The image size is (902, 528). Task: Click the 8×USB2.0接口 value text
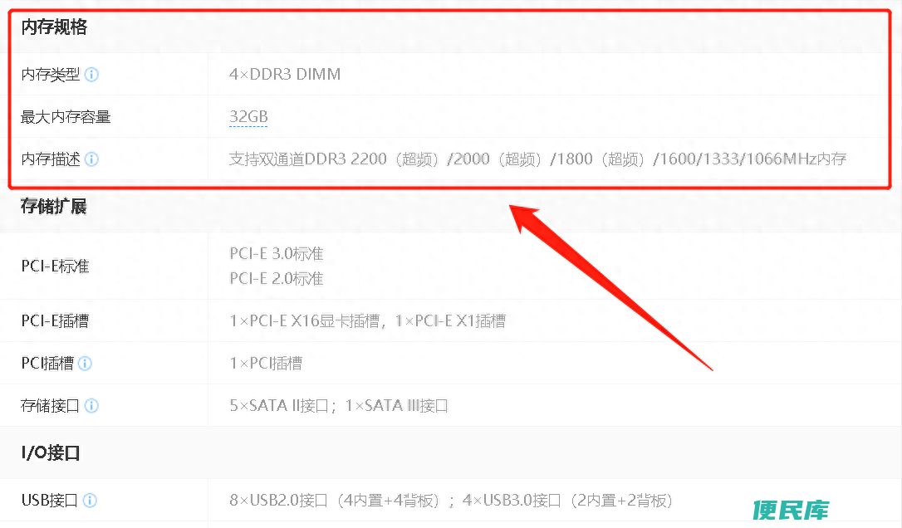(x=334, y=501)
